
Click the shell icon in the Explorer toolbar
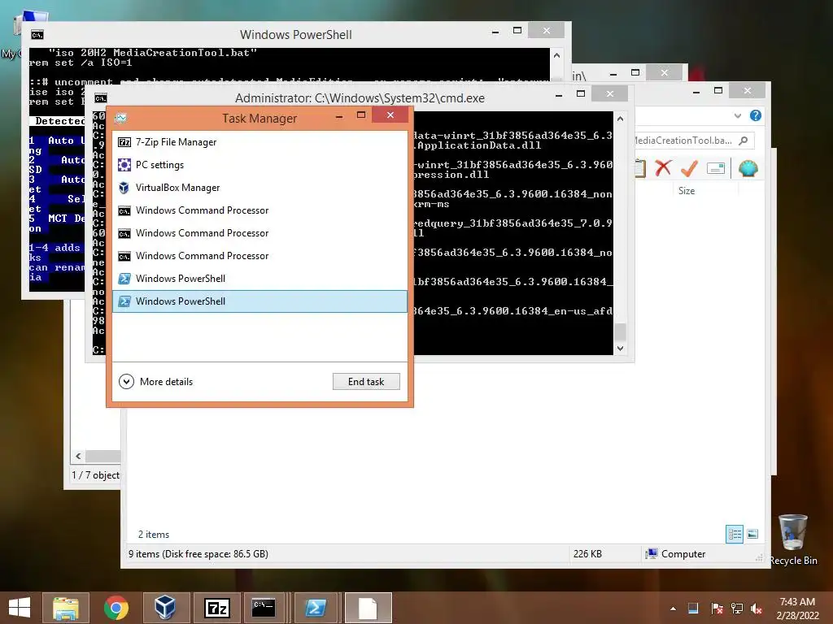tap(748, 168)
